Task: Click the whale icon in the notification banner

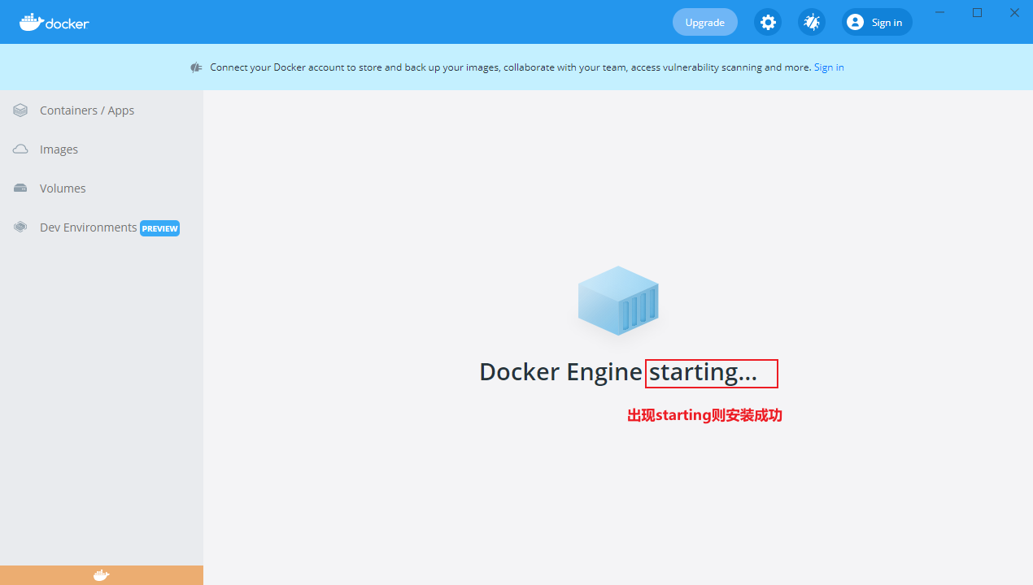Action: [x=196, y=67]
